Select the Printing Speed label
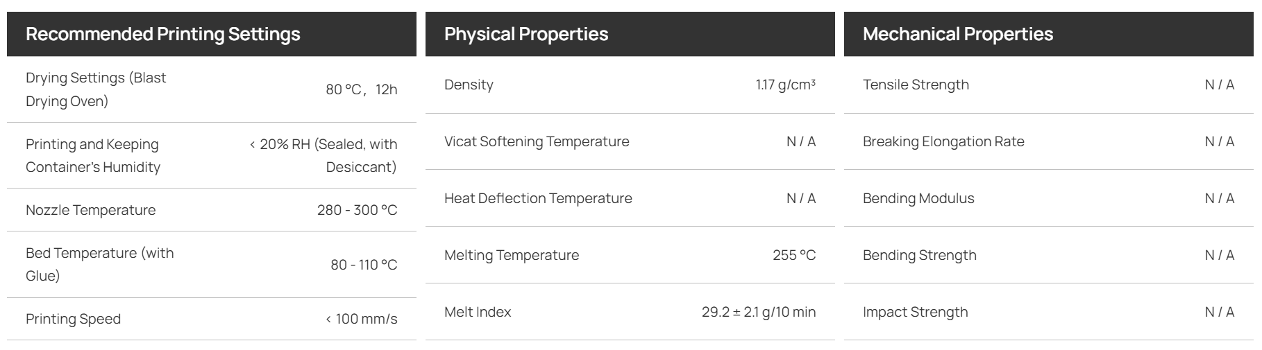1262x350 pixels. tap(74, 319)
